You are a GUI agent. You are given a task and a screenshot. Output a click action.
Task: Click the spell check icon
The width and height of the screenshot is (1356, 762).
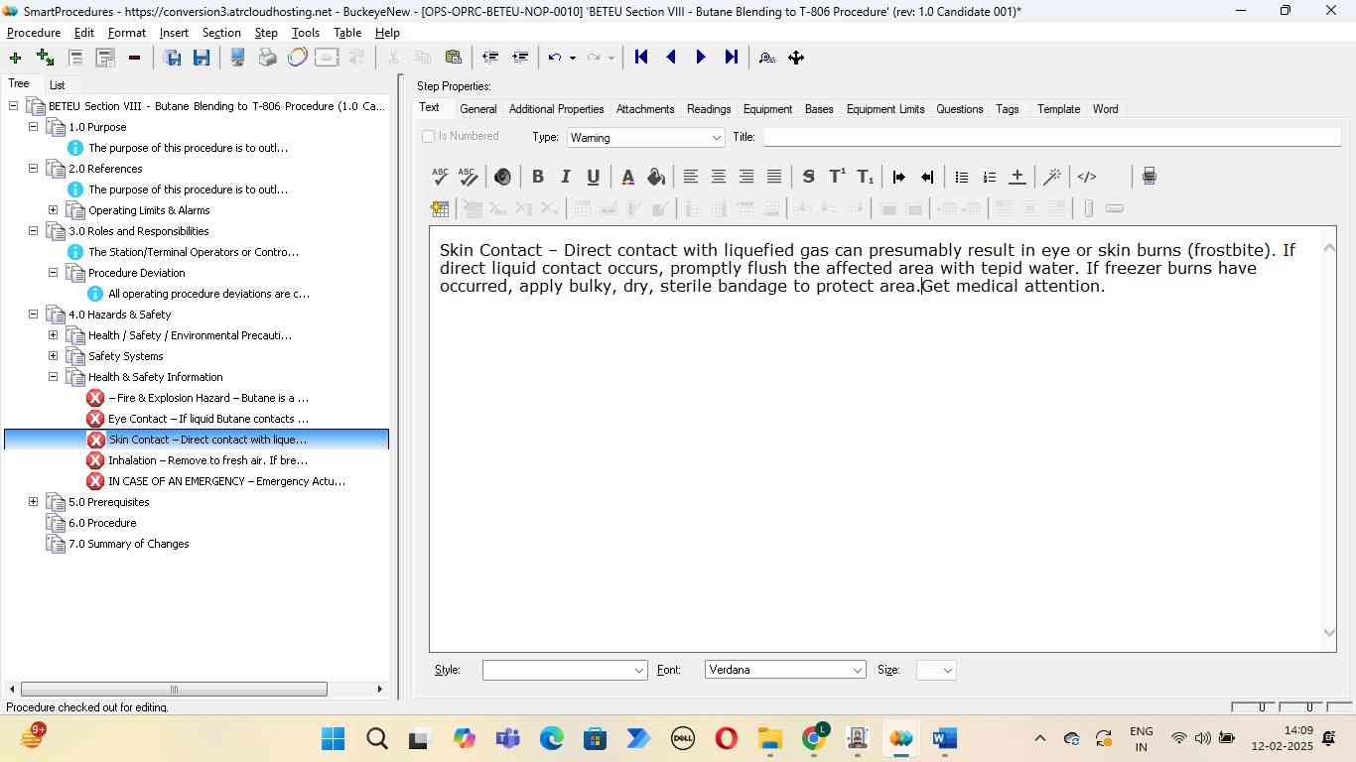(440, 177)
